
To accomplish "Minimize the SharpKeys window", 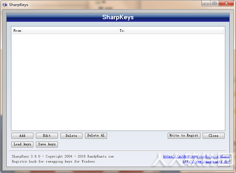I will click(x=206, y=3).
